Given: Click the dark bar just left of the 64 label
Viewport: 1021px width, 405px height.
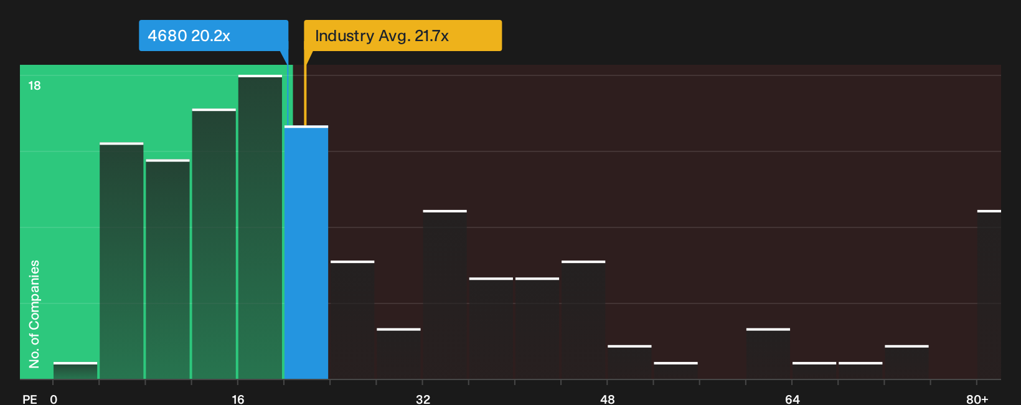Looking at the screenshot, I should pos(768,354).
